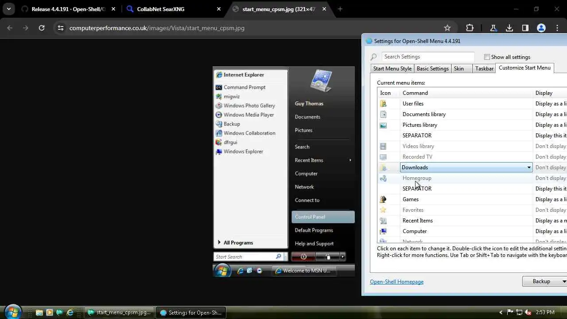
Task: Click the User files row icon
Action: [383, 104]
